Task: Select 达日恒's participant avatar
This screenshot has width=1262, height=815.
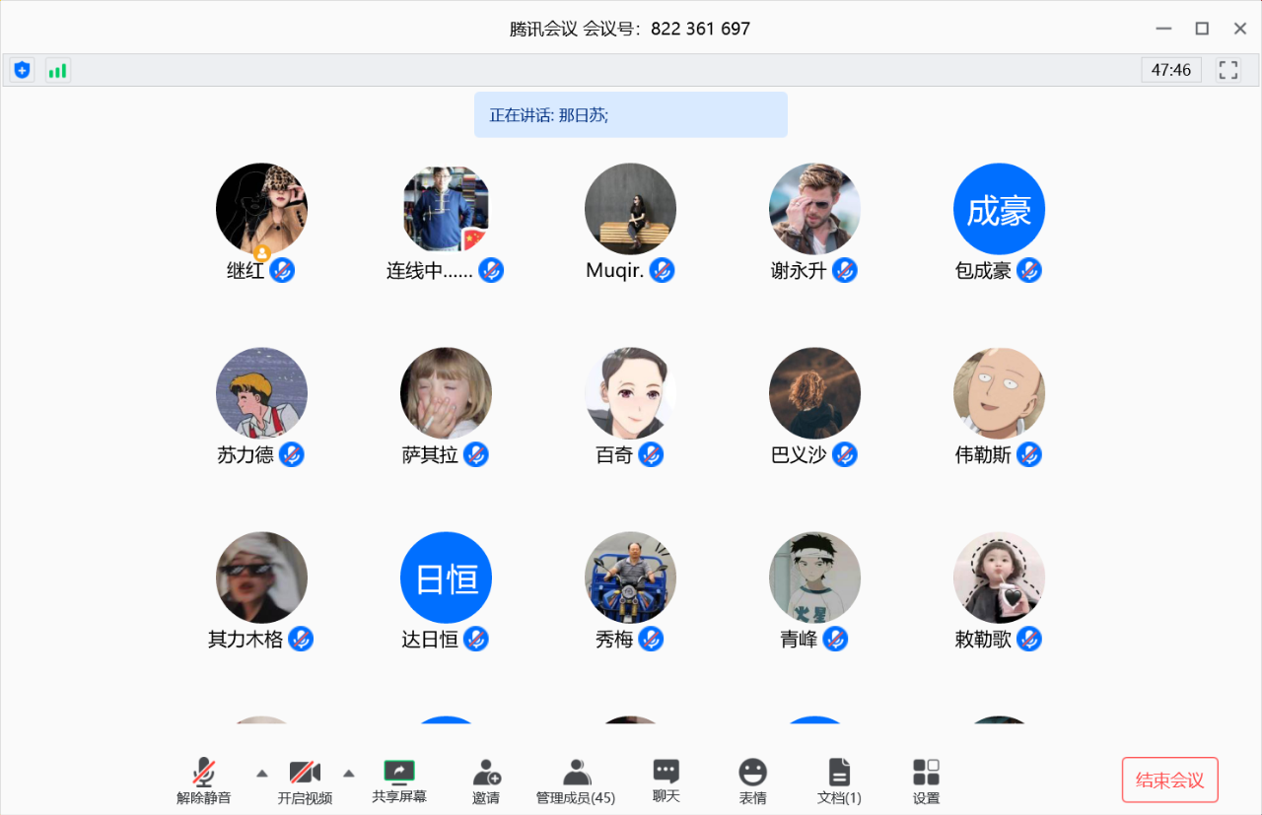Action: click(446, 577)
